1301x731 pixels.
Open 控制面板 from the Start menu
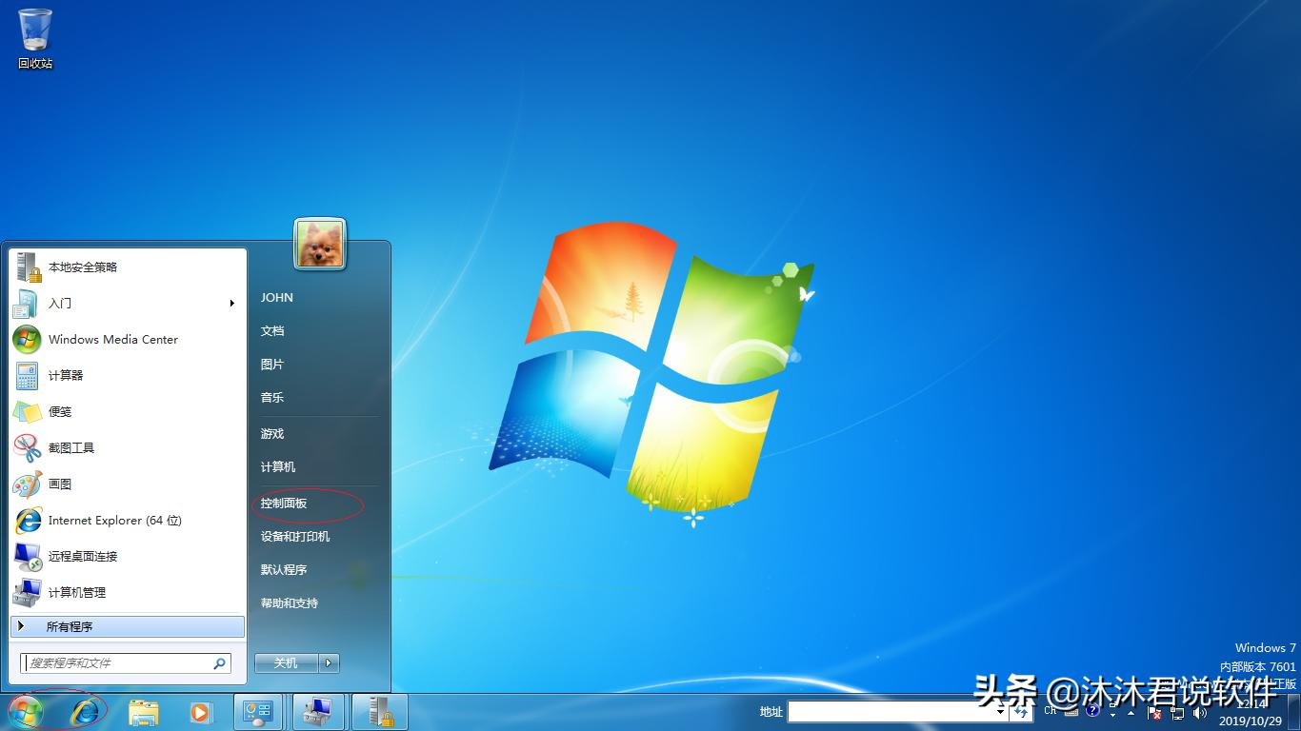(x=283, y=502)
